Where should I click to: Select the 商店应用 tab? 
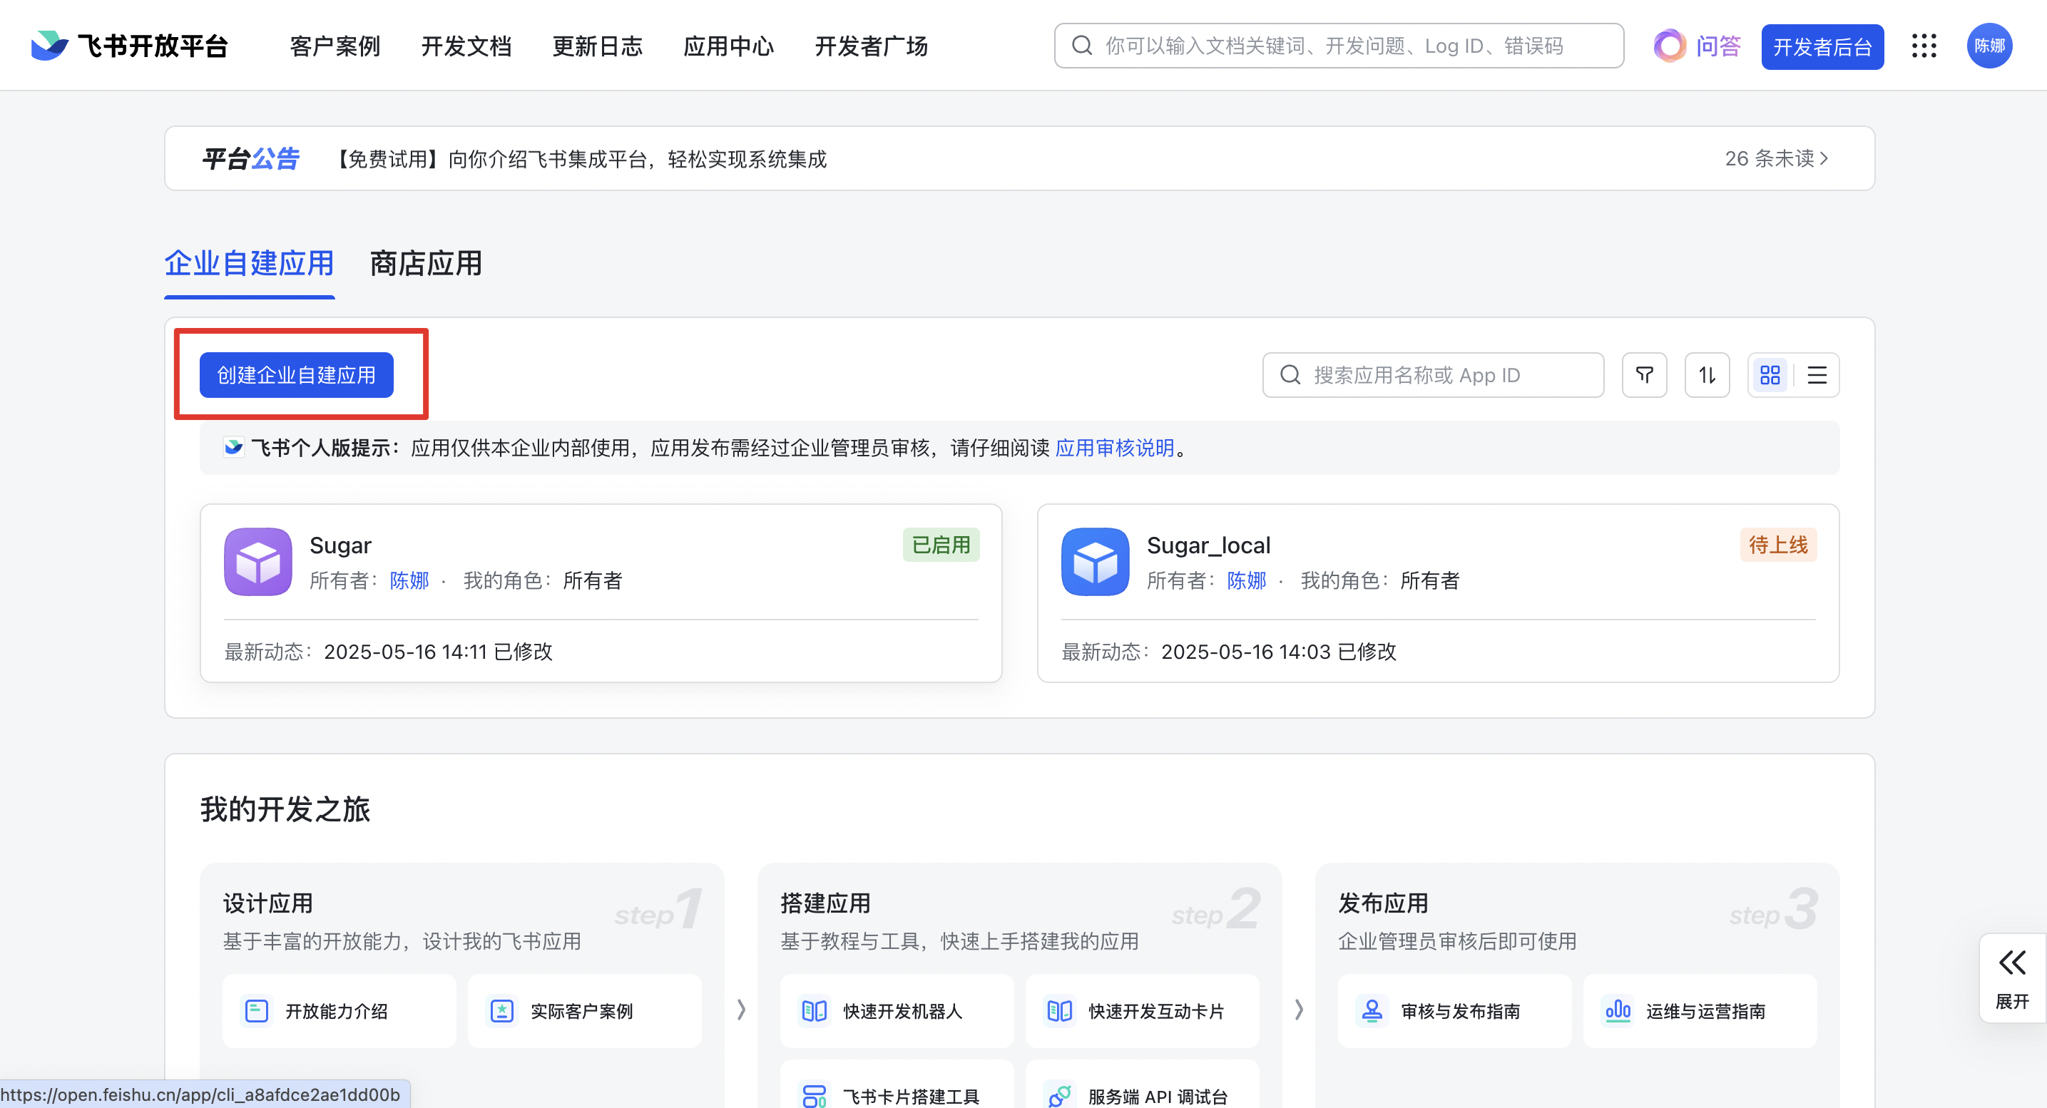[426, 264]
